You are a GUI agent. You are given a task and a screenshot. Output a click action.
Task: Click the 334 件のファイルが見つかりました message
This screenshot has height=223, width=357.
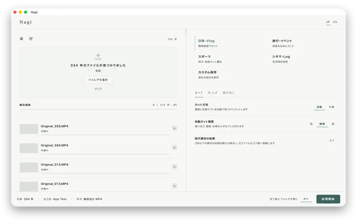(98, 65)
